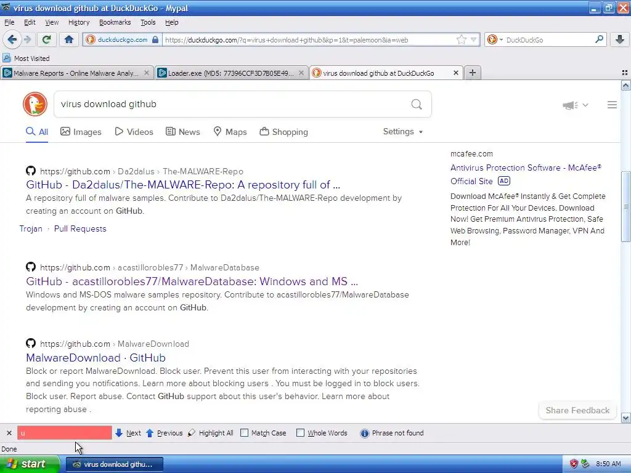Toggle Highlight All in find bar
Image resolution: width=631 pixels, height=473 pixels.
pyautogui.click(x=211, y=433)
